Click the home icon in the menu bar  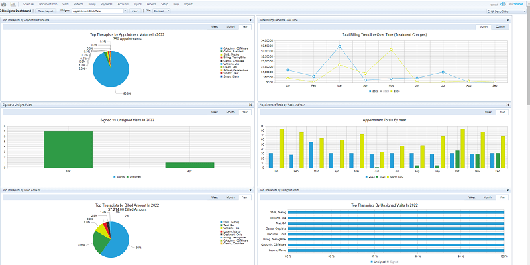4,4
